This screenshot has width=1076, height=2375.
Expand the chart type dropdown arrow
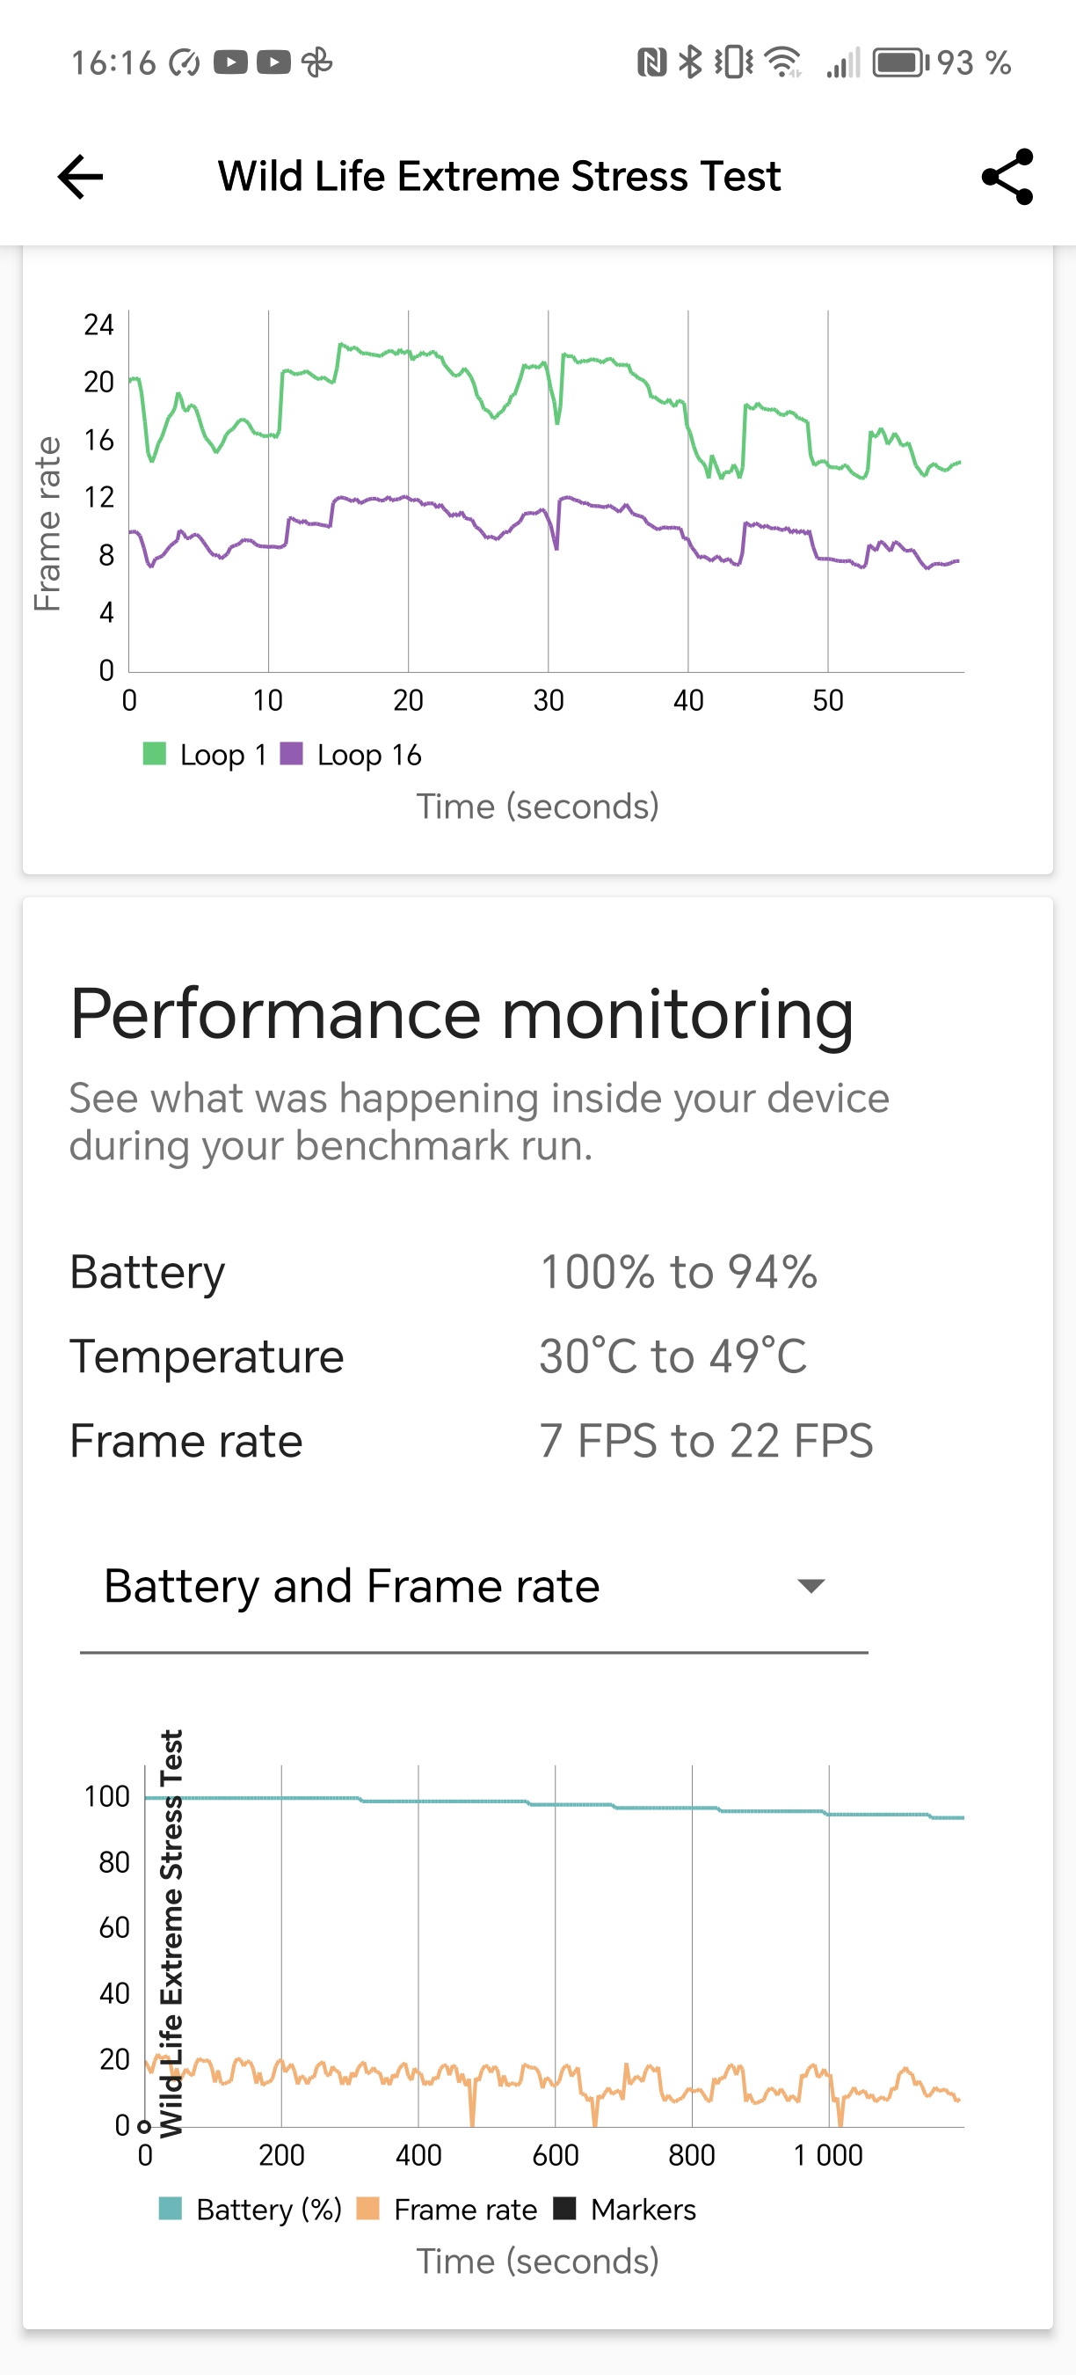(x=811, y=1586)
